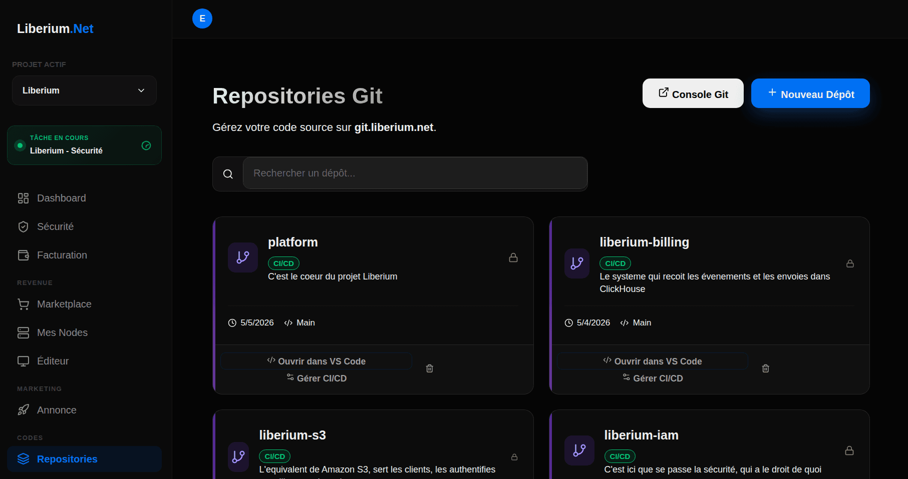Open platform in VS Code
The width and height of the screenshot is (908, 479).
point(317,361)
